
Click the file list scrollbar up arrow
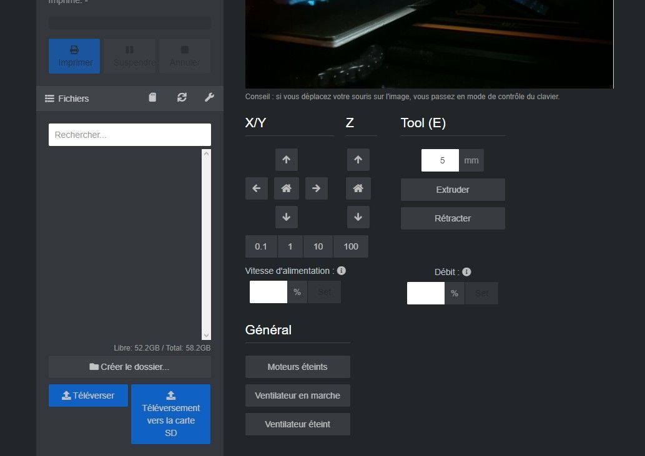pos(207,153)
